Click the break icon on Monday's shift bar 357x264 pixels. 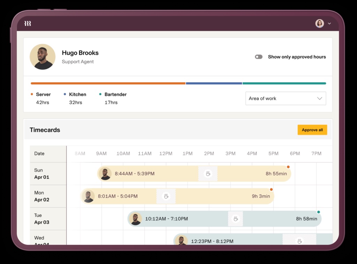[166, 196]
